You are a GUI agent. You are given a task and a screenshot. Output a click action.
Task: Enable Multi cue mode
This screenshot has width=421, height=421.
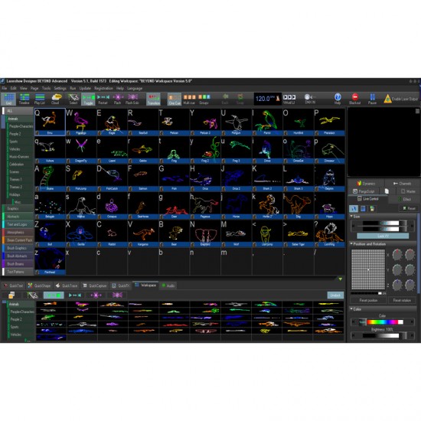pyautogui.click(x=189, y=99)
